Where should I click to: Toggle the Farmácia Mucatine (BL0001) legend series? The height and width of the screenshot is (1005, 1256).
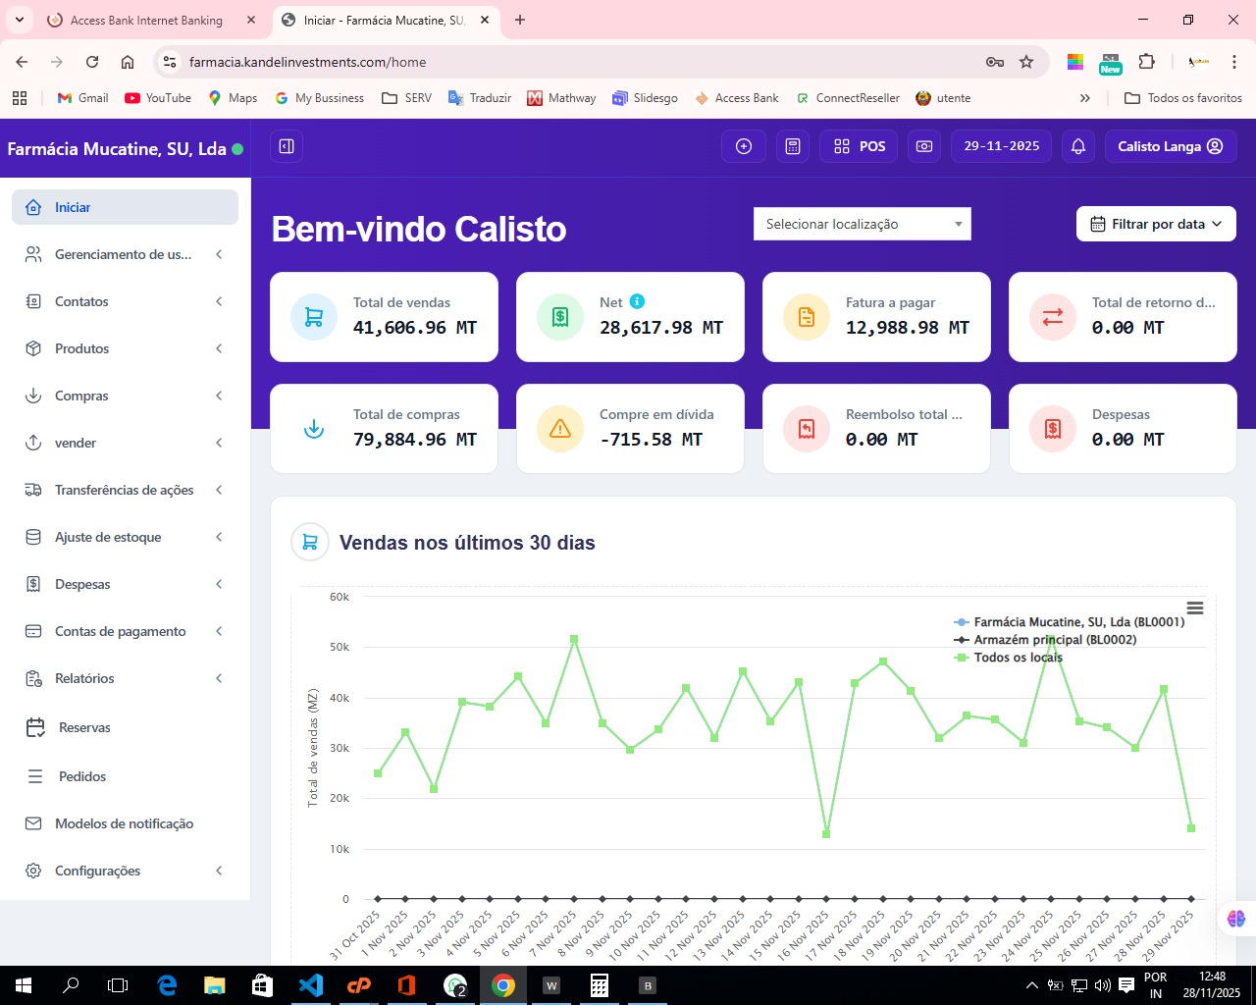(1077, 622)
